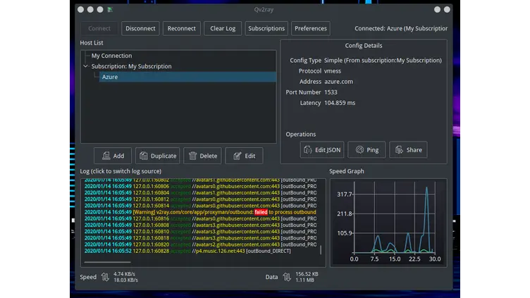Select the Azure host entry
Image resolution: width=530 pixels, height=298 pixels.
(x=110, y=77)
